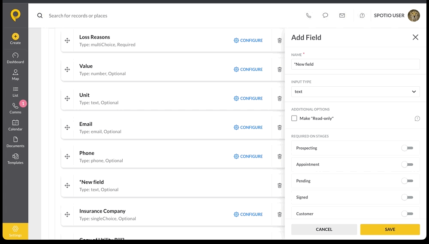
Task: Click CONFIGURE for the Phone field
Action: pos(248,156)
